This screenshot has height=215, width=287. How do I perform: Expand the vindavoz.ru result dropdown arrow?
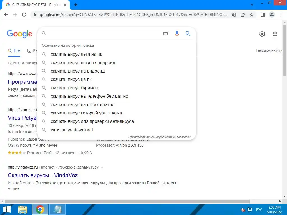(x=102, y=167)
